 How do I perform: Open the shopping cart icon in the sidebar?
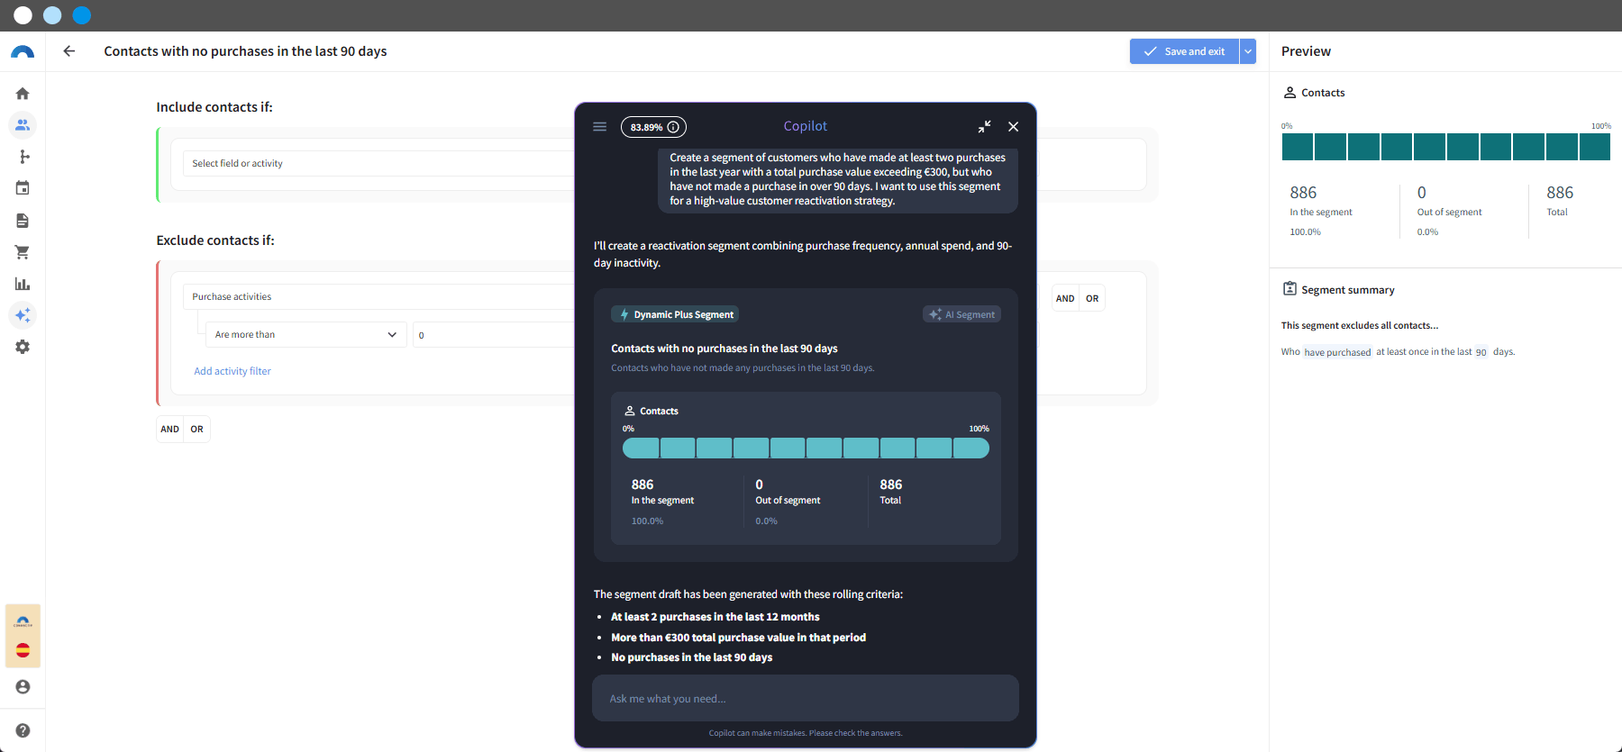pyautogui.click(x=23, y=252)
